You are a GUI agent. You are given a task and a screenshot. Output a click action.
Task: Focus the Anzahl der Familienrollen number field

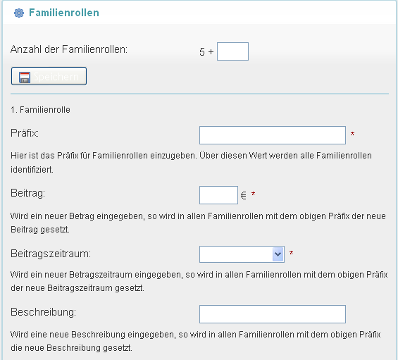[232, 51]
